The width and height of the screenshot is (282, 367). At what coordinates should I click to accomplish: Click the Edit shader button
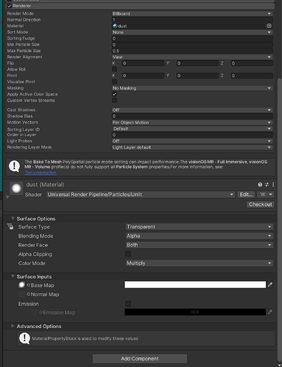pyautogui.click(x=246, y=194)
